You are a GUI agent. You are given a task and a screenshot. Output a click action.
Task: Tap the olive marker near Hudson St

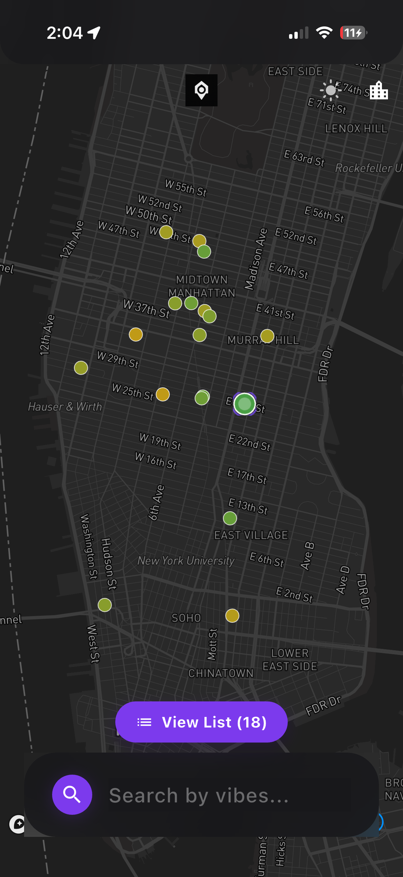coord(105,605)
